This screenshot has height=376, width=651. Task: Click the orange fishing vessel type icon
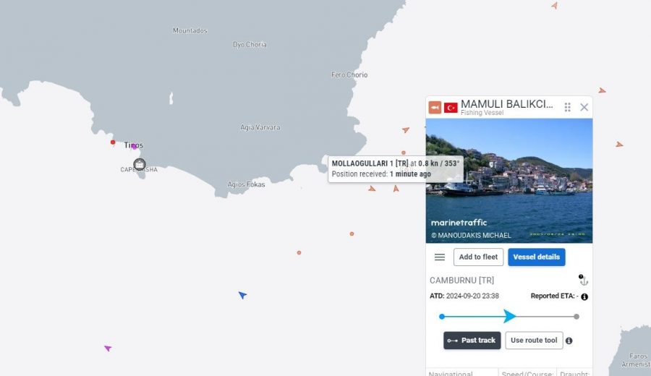435,108
